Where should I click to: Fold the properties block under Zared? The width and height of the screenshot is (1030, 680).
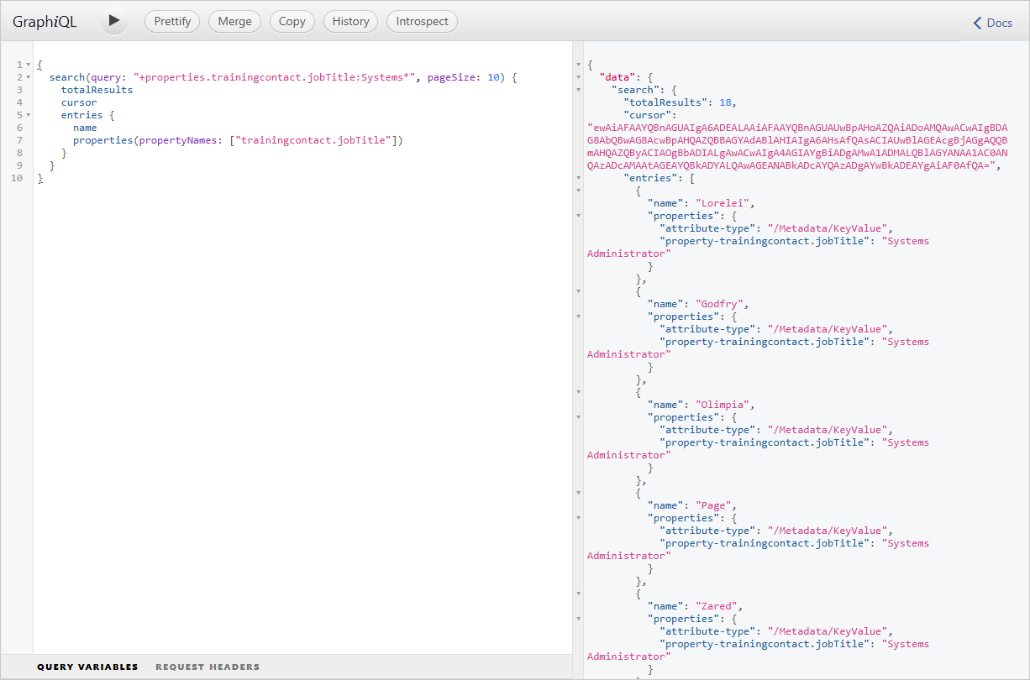point(578,619)
